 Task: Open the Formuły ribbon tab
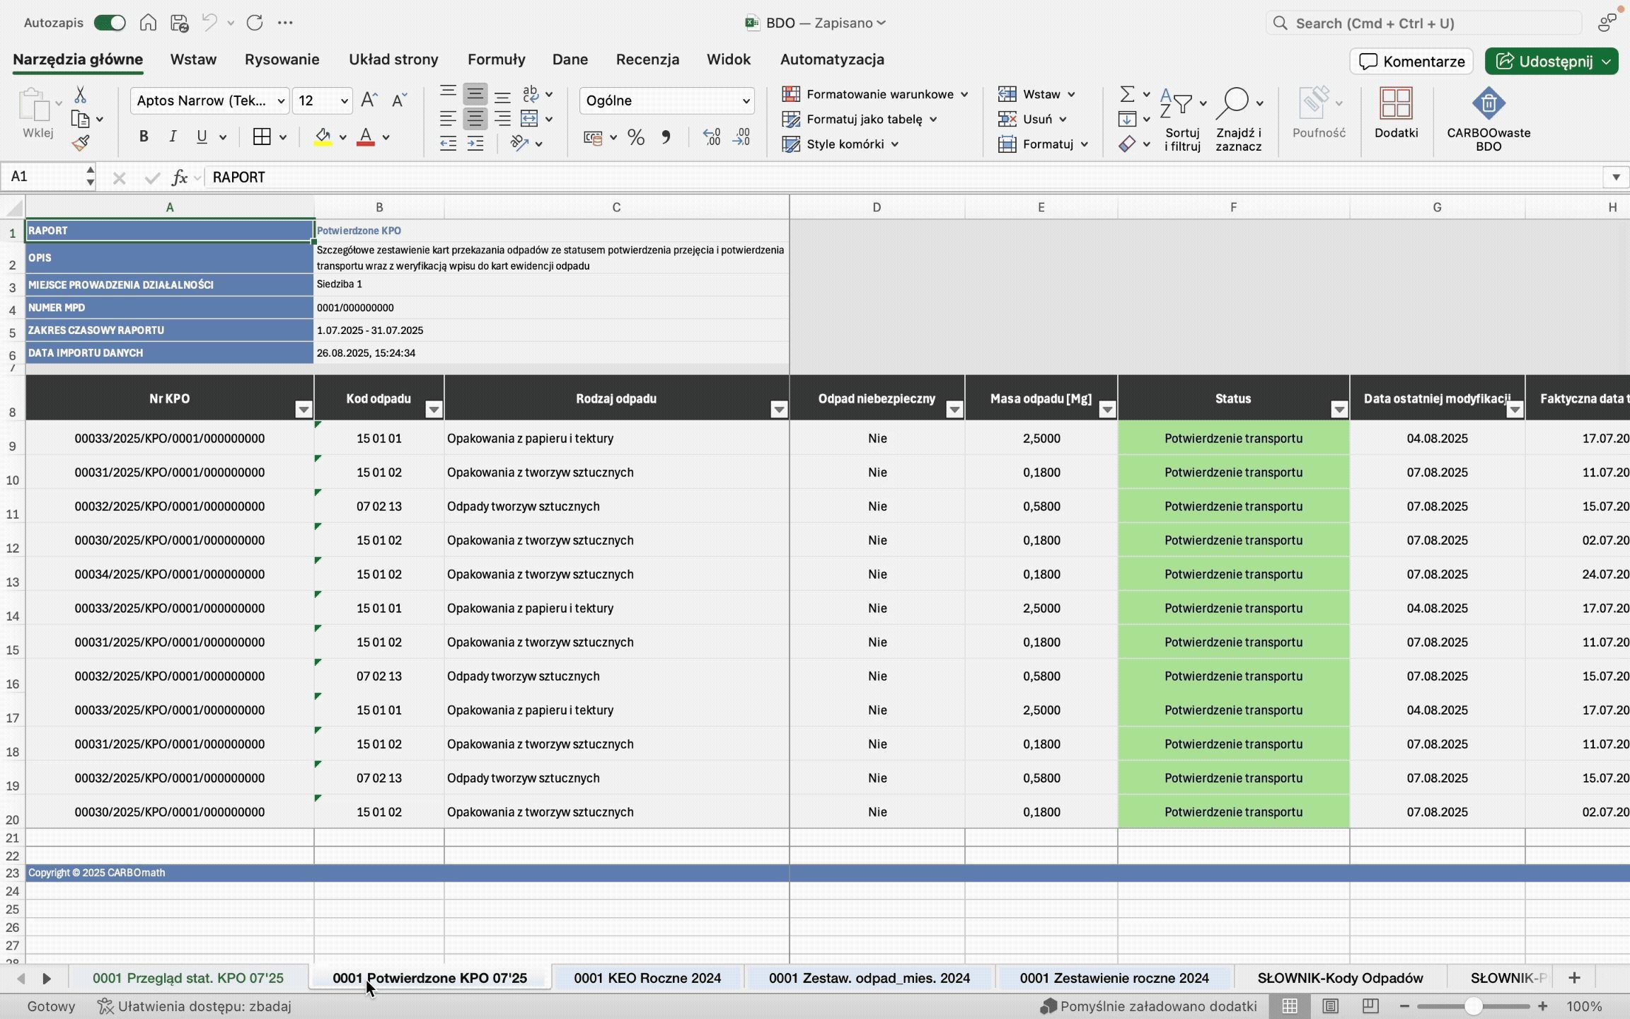pos(496,59)
